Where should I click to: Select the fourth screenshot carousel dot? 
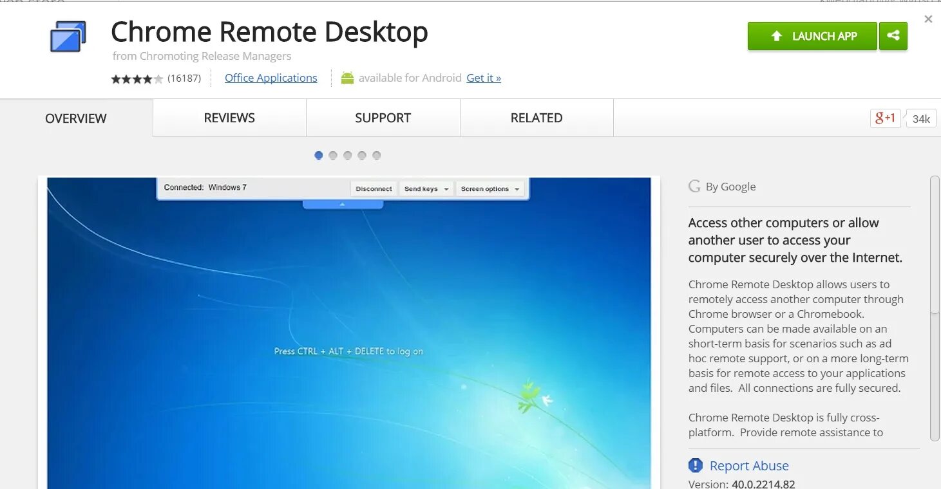362,155
